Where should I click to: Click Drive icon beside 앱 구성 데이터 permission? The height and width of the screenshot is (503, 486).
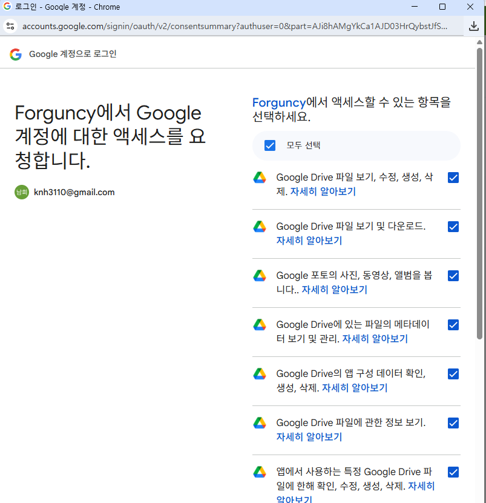260,374
